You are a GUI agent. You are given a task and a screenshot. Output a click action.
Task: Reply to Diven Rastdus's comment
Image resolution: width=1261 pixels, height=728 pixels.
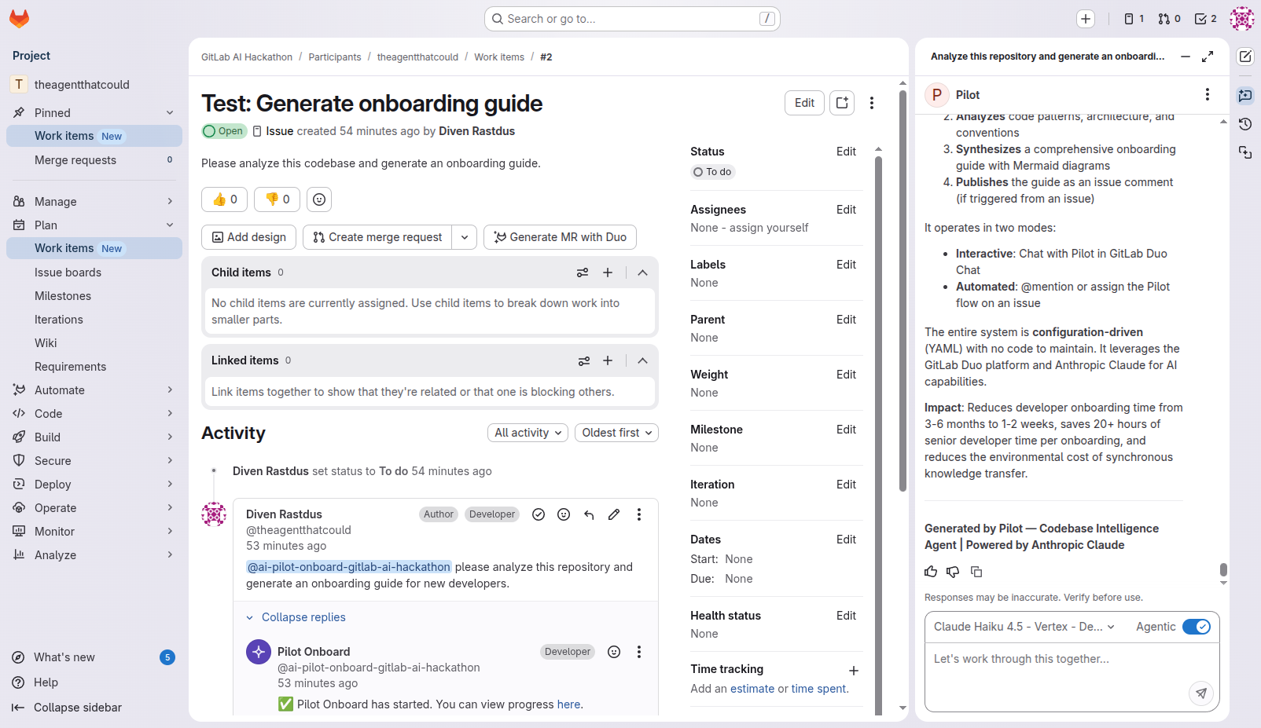589,514
